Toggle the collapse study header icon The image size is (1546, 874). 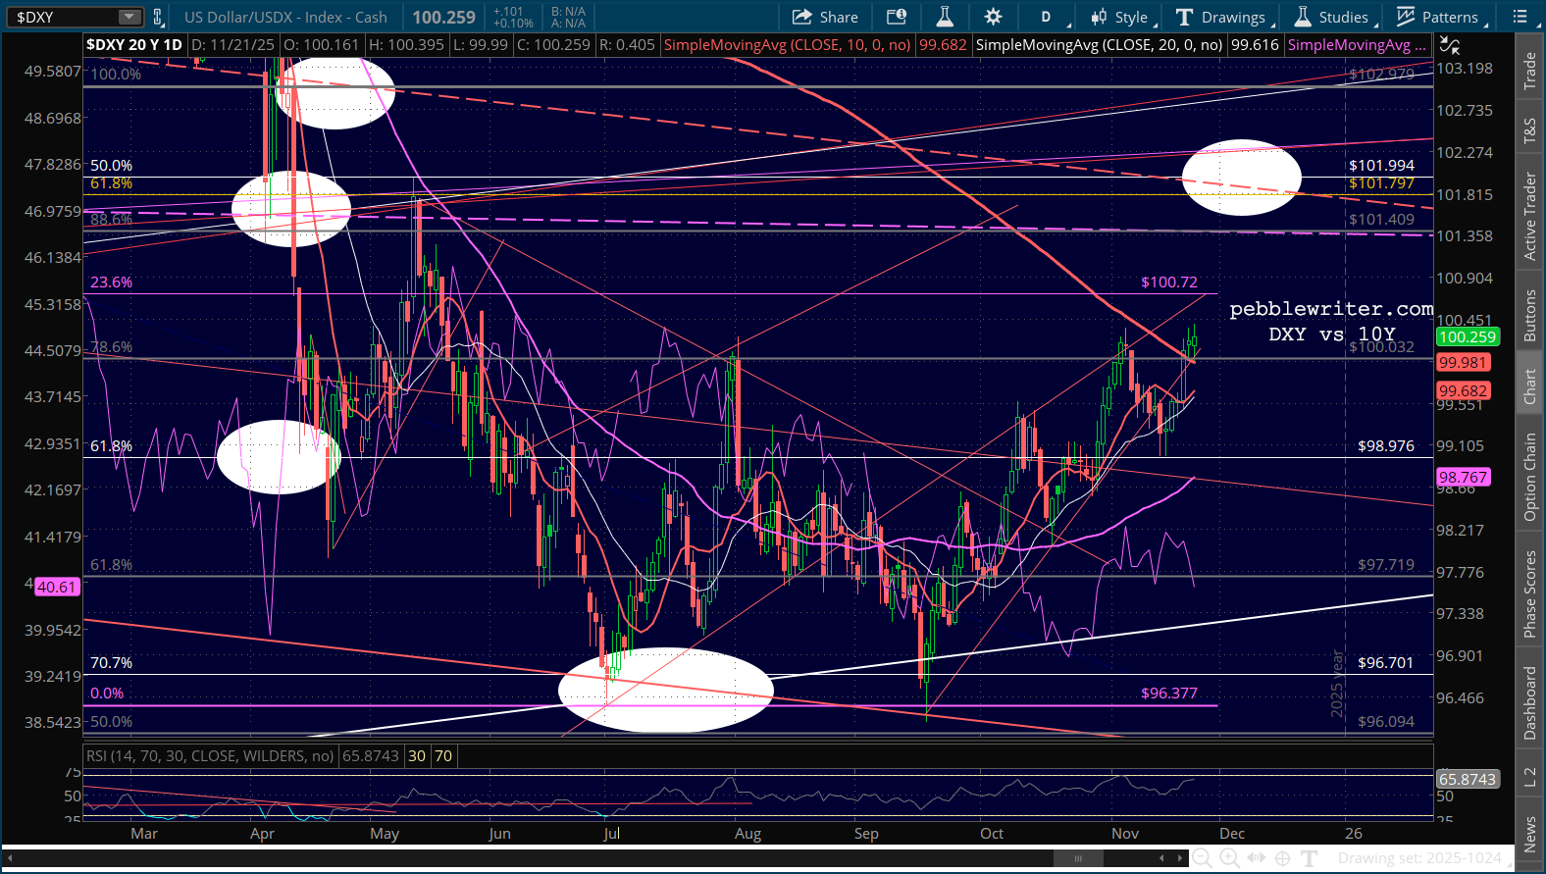point(1450,45)
